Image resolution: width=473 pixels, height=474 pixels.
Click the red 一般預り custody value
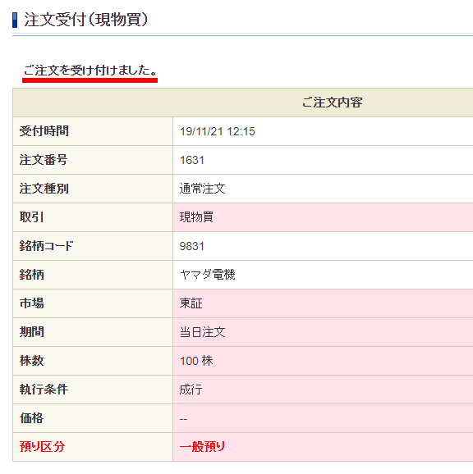tap(202, 447)
